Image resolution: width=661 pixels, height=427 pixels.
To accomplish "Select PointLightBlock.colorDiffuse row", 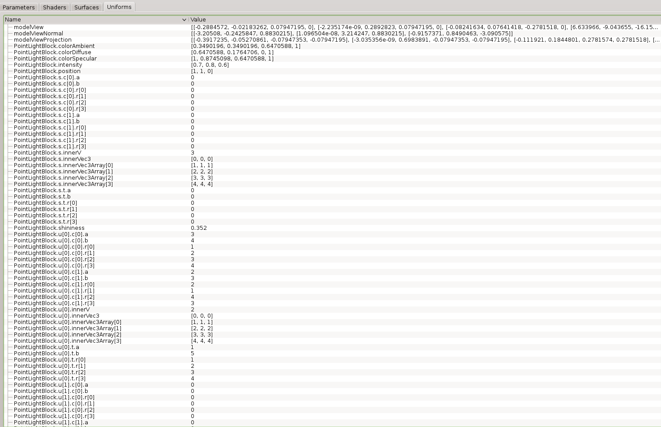I will [332, 52].
